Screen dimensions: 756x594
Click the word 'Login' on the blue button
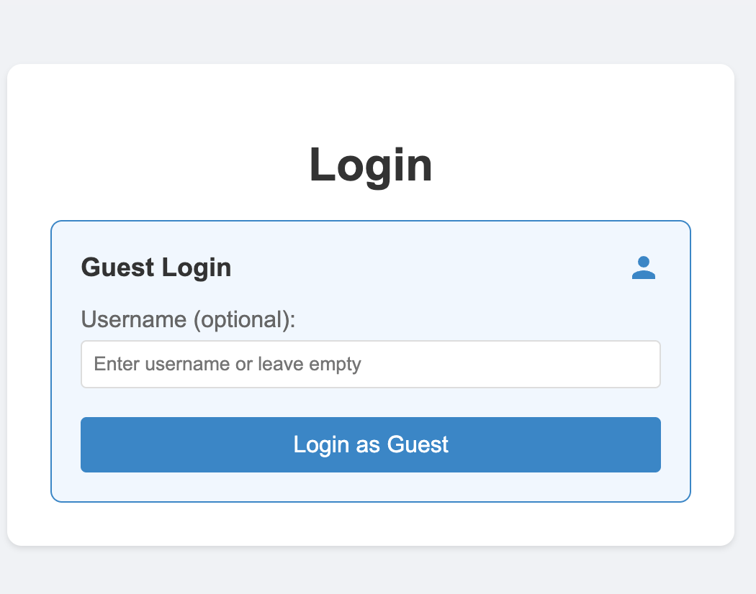(x=321, y=444)
